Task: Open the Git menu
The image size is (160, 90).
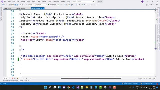Action: pyautogui.click(x=18, y=2)
